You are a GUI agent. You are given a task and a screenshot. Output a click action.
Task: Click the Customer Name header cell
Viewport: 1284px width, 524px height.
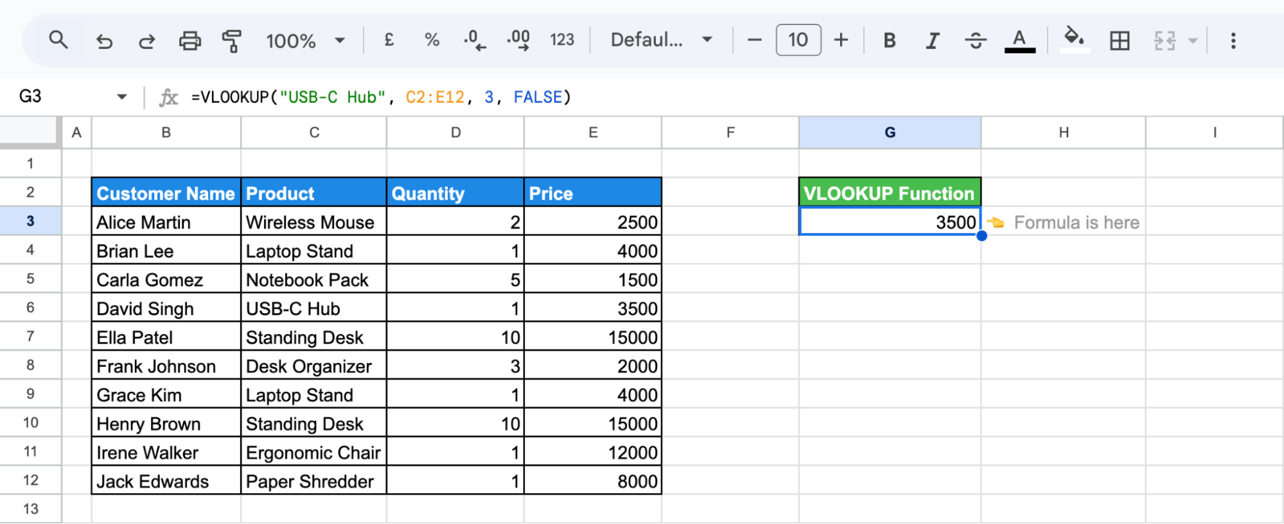point(166,193)
